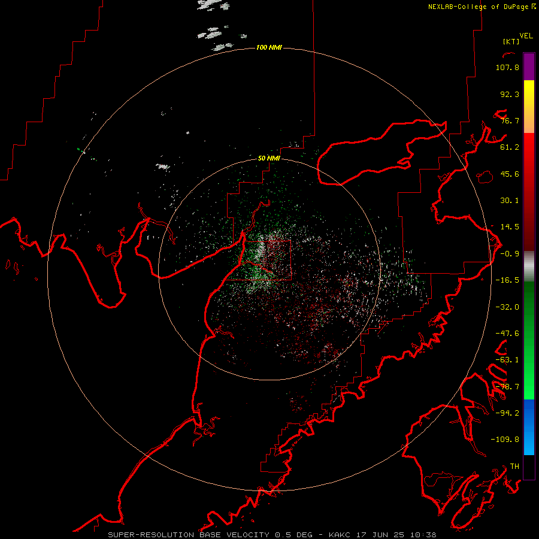Click the -32.0 velocity scale value
This screenshot has height=539, width=539.
(507, 307)
